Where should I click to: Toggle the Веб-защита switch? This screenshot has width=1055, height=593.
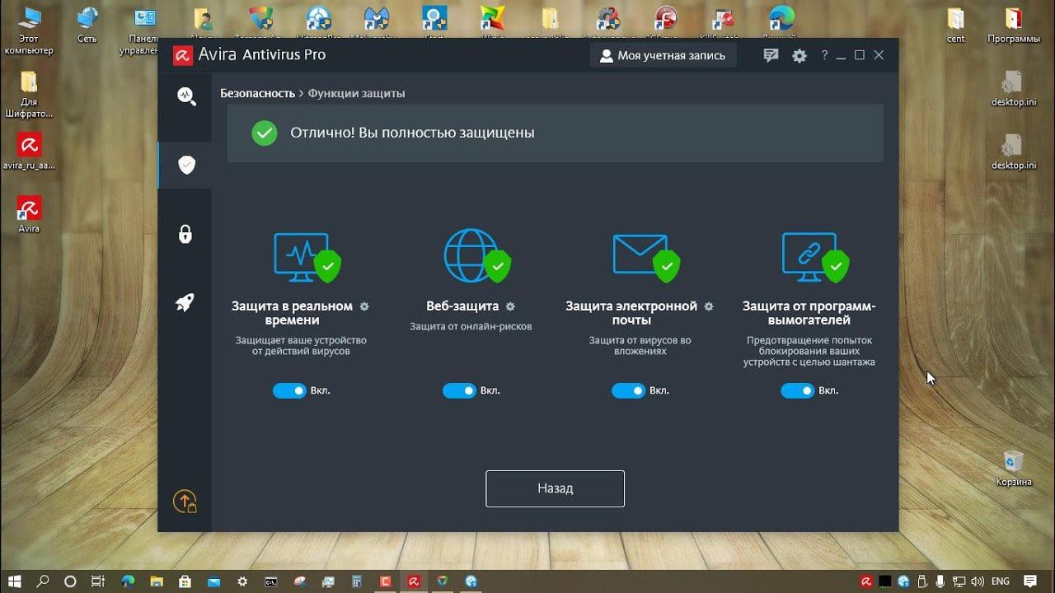(459, 390)
